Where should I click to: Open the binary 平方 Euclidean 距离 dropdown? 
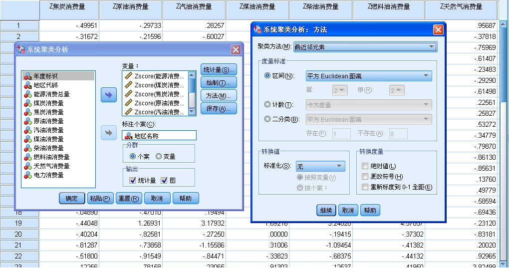pyautogui.click(x=369, y=119)
